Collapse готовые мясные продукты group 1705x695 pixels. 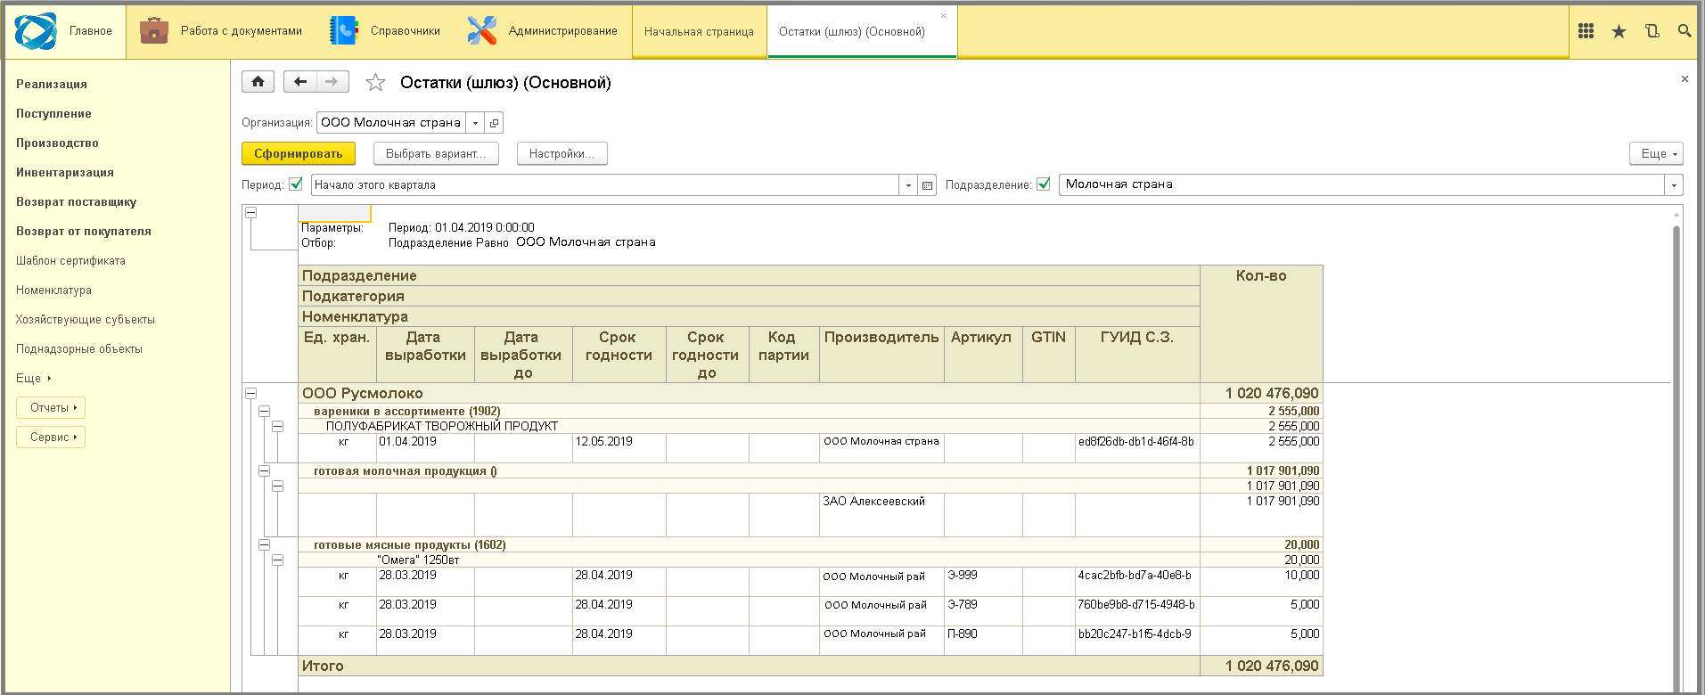(x=264, y=544)
